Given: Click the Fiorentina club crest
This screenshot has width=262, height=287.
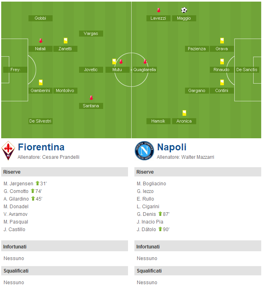Looking at the screenshot, I should 8,150.
